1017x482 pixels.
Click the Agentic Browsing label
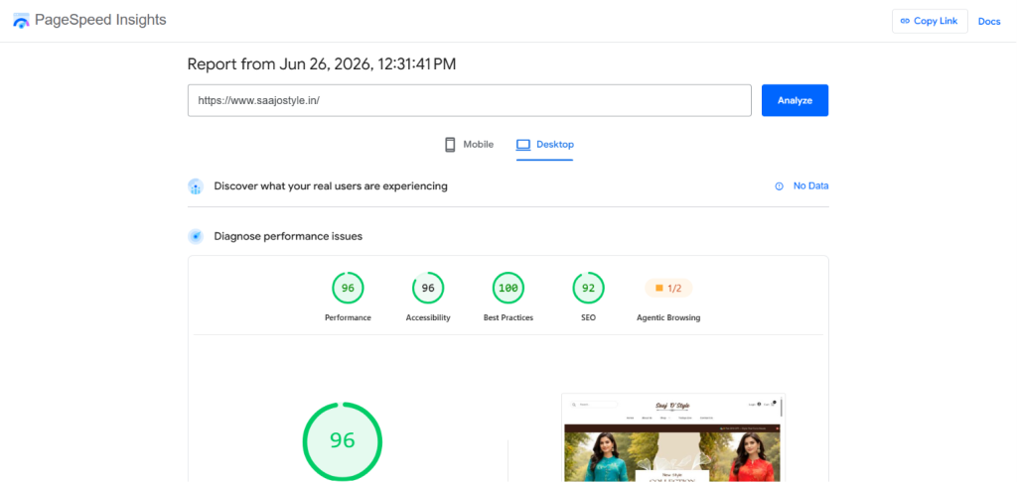[x=668, y=318]
